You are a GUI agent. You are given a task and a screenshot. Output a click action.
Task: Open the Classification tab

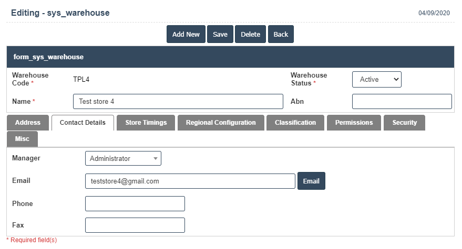(x=295, y=123)
